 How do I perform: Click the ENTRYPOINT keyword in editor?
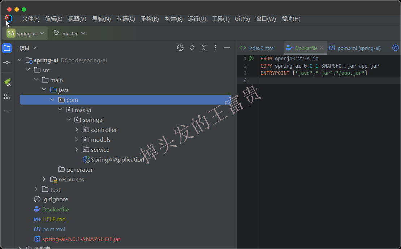tap(275, 73)
